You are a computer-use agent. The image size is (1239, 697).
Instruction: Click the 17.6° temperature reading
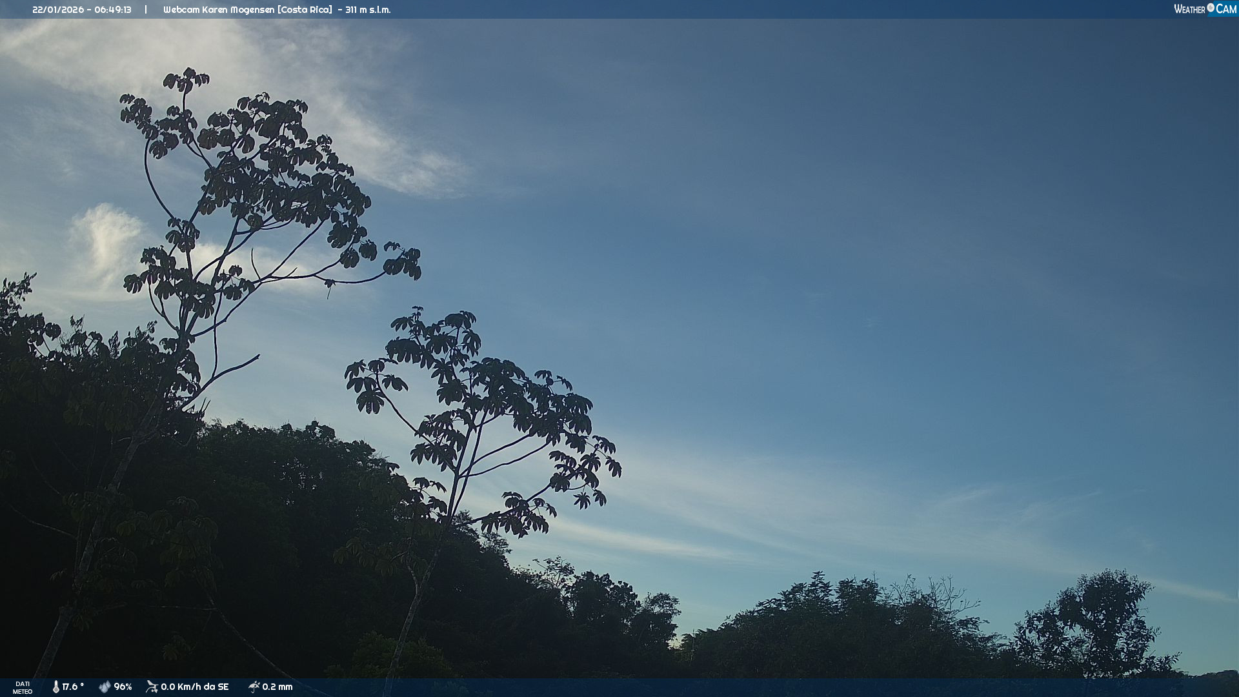73,687
